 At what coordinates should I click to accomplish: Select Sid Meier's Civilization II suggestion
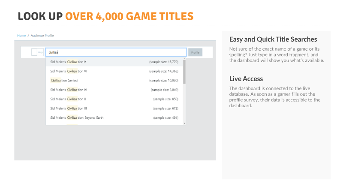[x=114, y=99]
